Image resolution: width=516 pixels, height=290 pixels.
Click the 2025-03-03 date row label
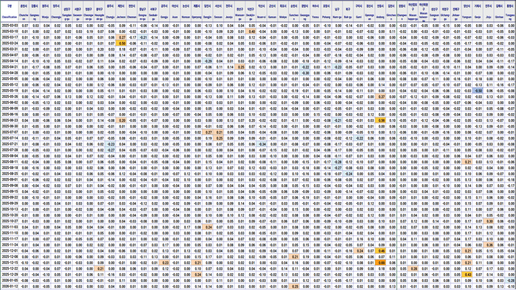tap(9, 26)
